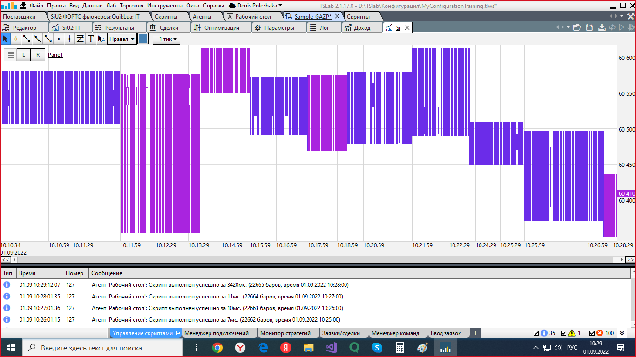
Task: Select the arrow pointer tool
Action: tap(6, 39)
